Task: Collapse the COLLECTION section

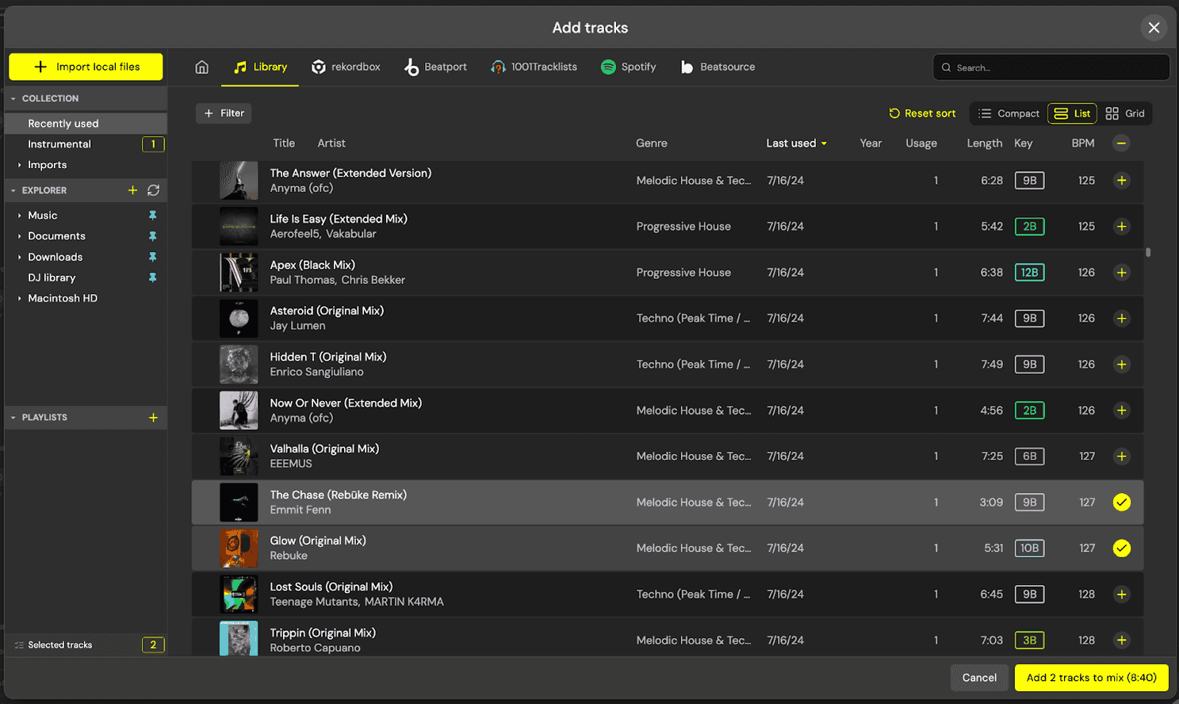Action: 13,99
